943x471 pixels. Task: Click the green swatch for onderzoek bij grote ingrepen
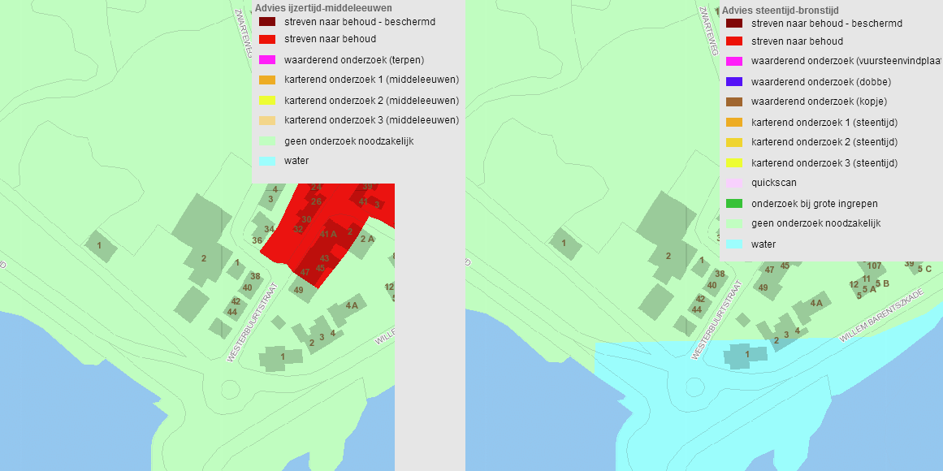734,204
